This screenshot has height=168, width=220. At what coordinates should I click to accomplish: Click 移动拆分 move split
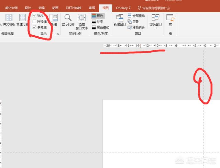coord(136,27)
